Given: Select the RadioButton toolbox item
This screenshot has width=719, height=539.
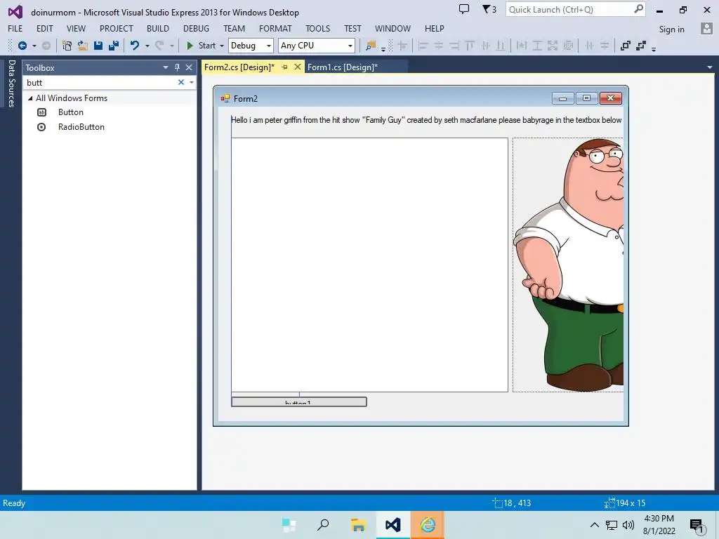Looking at the screenshot, I should coord(81,127).
